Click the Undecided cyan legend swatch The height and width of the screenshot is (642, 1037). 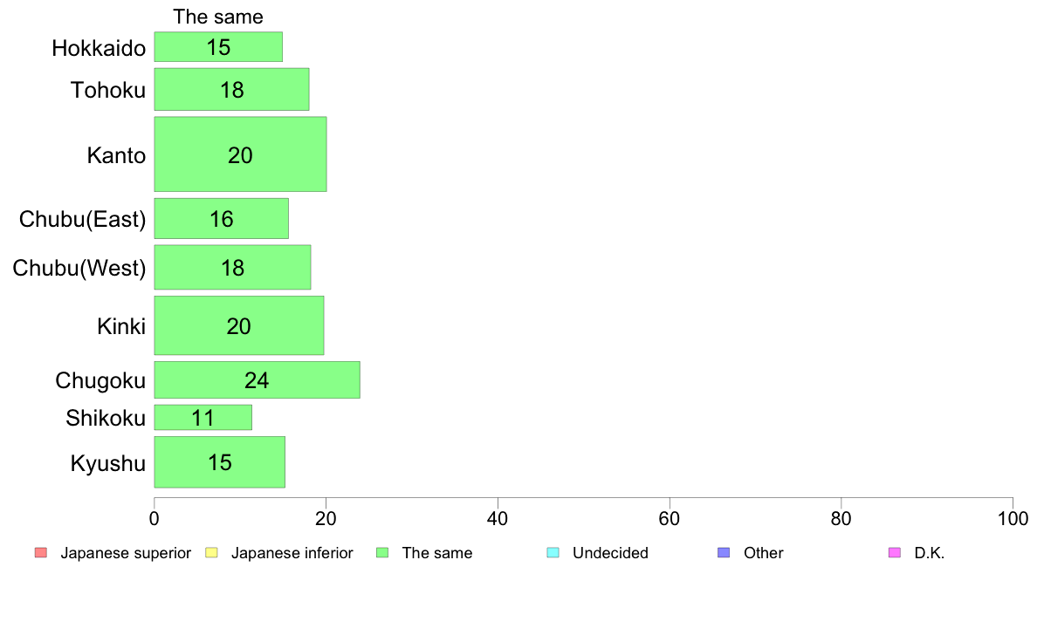click(553, 553)
